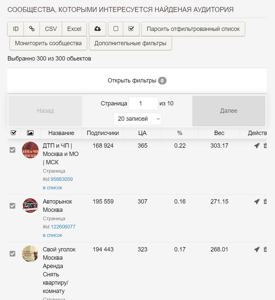Image resolution: width=275 pixels, height=300 pixels.
Task: Open the 20 записей per-page dropdown
Action: point(137,119)
